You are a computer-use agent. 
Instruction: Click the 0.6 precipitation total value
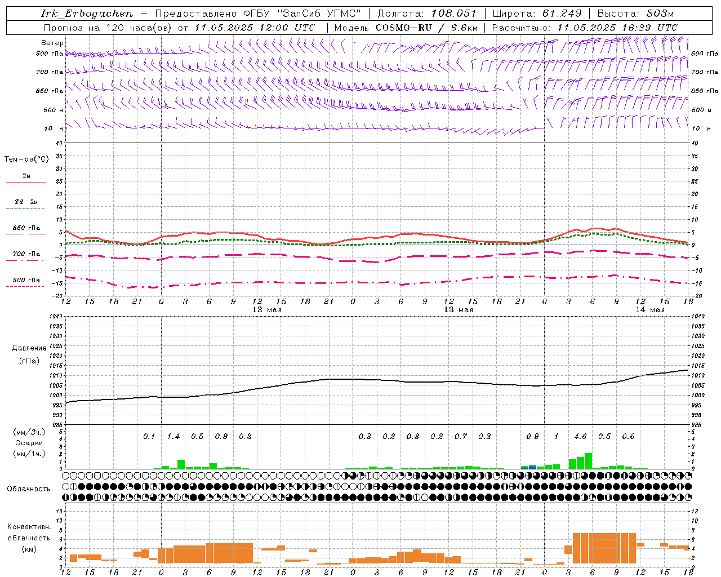coord(628,437)
